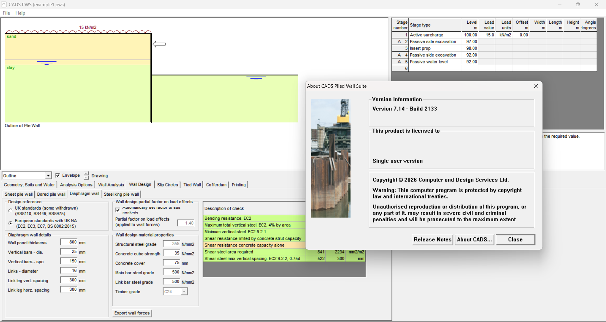Click the CADS PWS app icon in title bar
This screenshot has height=322, width=606.
click(x=4, y=4)
